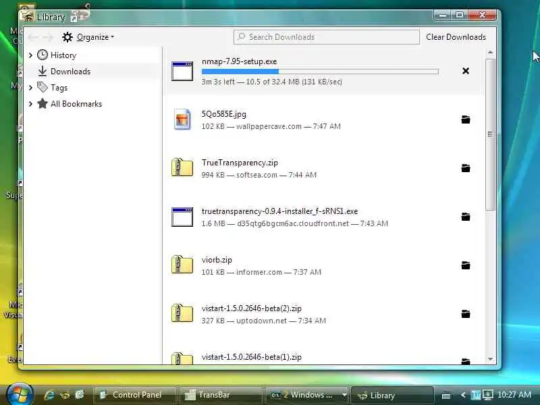Open the Organize dropdown menu

coord(88,37)
